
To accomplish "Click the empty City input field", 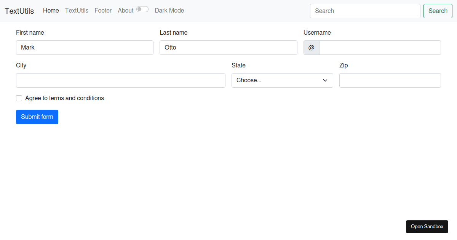I will [x=120, y=80].
